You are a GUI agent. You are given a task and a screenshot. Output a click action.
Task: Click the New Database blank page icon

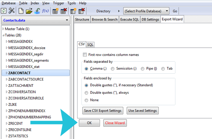(x=21, y=11)
